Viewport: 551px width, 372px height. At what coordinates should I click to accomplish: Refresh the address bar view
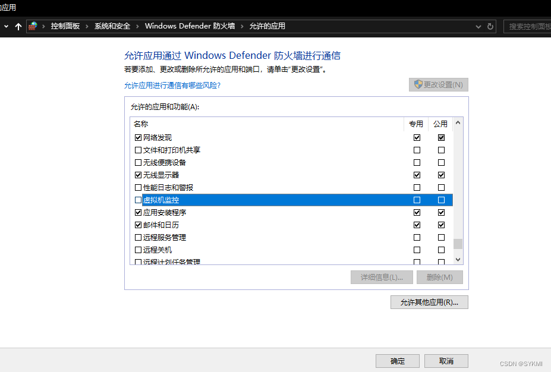[x=490, y=26]
